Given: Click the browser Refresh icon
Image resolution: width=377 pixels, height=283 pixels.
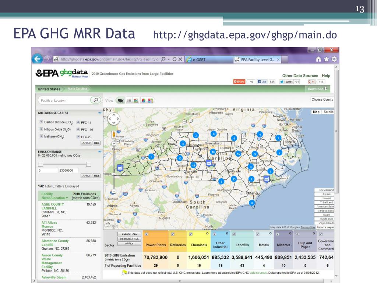Looking at the screenshot, I should [175, 59].
